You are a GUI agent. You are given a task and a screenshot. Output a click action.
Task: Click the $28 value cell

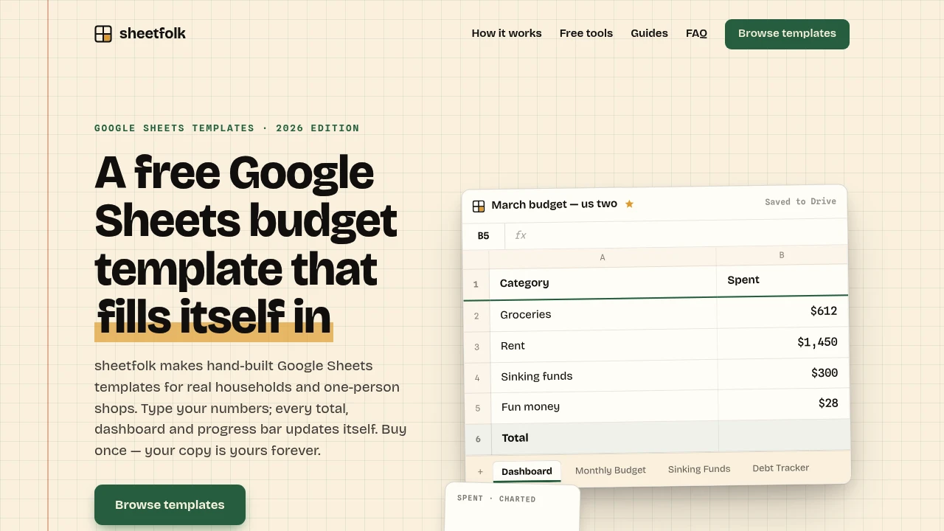(784, 403)
